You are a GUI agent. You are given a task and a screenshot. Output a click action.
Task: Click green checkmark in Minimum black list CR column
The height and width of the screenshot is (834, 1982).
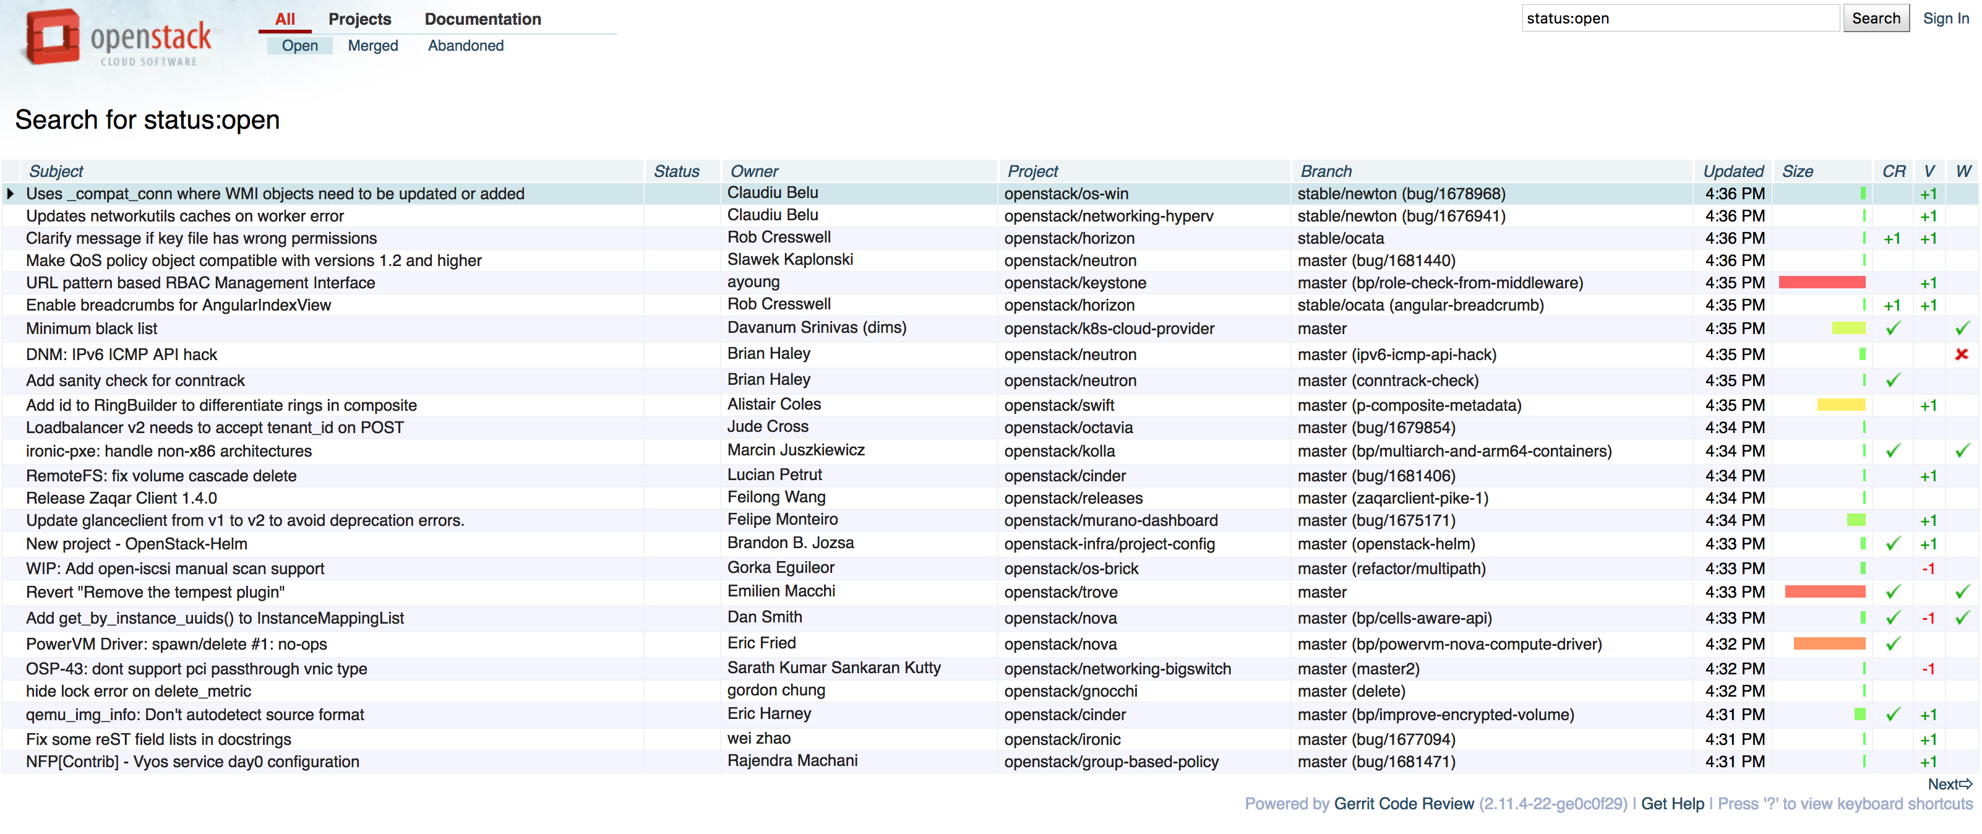[x=1893, y=329]
